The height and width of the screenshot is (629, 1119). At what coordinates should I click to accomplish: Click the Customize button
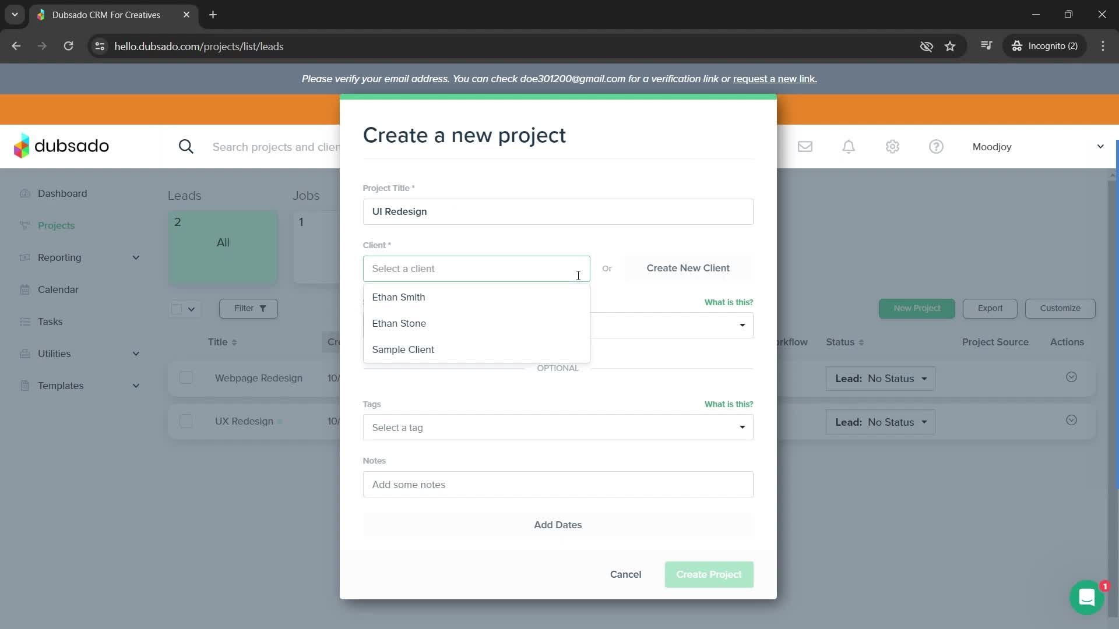coord(1060,308)
